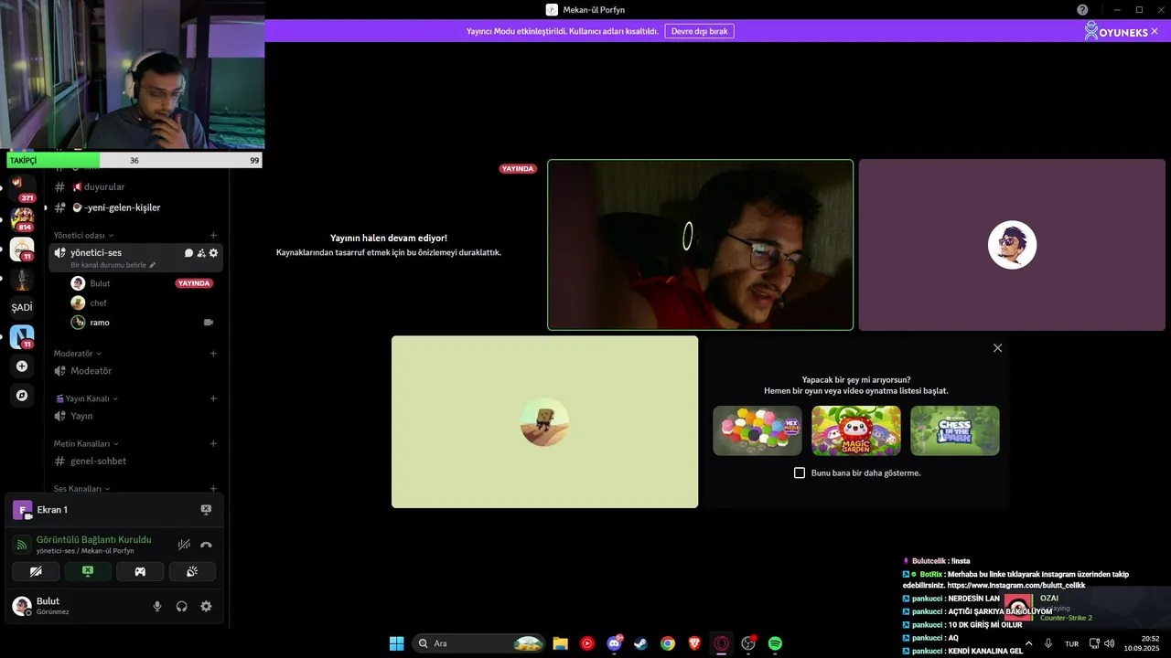Collapse the Moderatör category
Screen dimensions: 1171x658
[77, 354]
